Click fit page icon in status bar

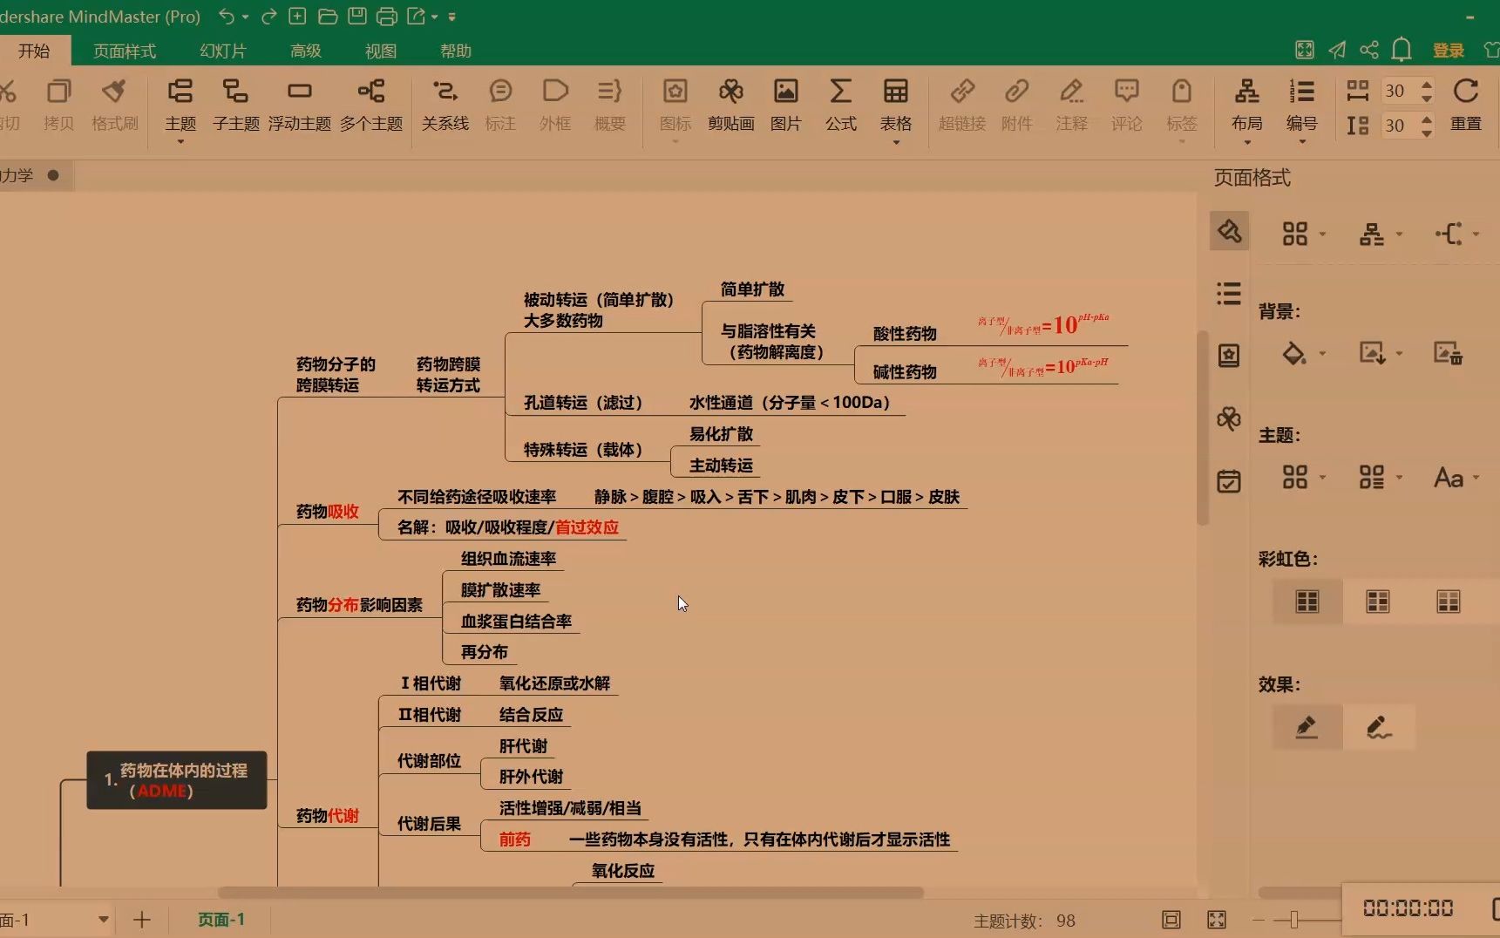pos(1171,920)
